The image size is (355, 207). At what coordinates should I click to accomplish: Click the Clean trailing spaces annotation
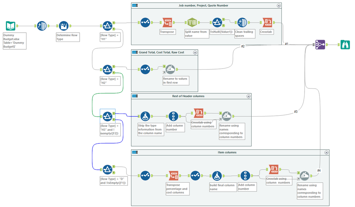click(x=245, y=34)
